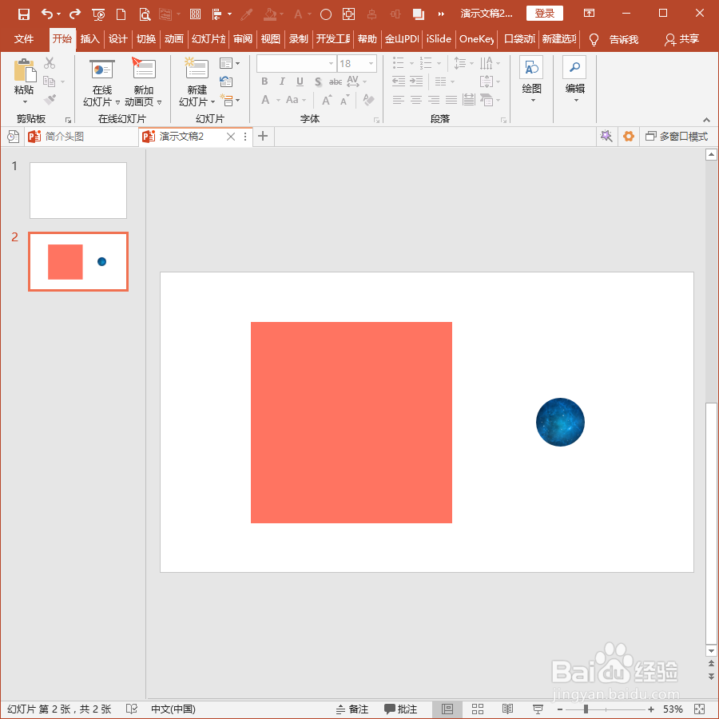Click the purple star icon in the tab bar
719x719 pixels.
tap(606, 136)
